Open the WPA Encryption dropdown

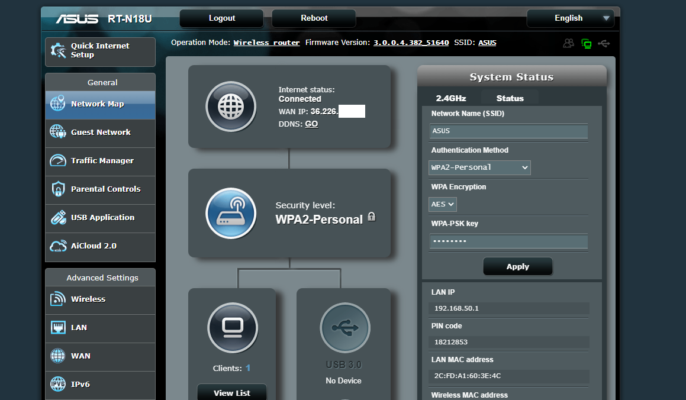tap(442, 204)
